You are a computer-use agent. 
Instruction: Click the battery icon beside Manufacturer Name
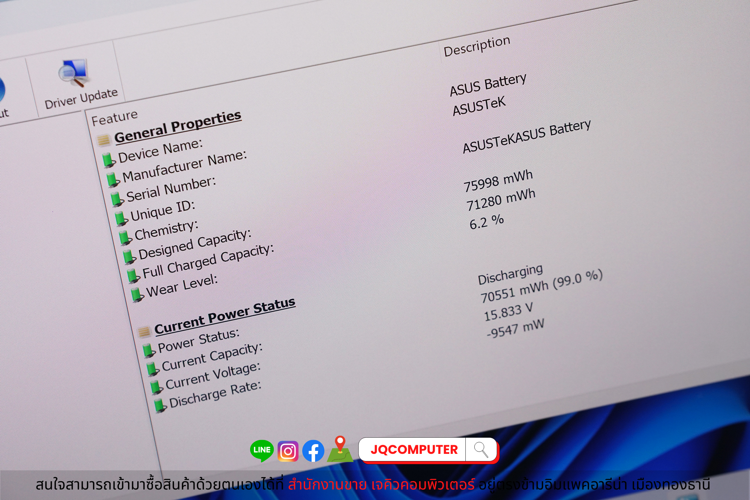pyautogui.click(x=113, y=180)
